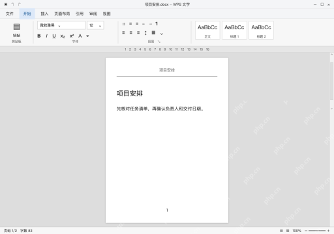Click the 100% zoom level
Screen dimensions: 334x234
pyautogui.click(x=297, y=231)
